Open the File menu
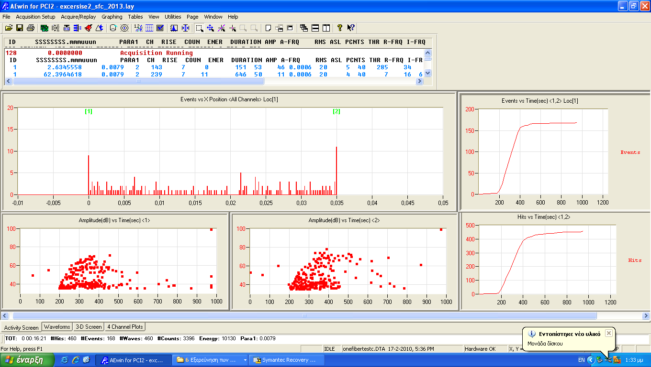The height and width of the screenshot is (367, 651). [x=6, y=17]
